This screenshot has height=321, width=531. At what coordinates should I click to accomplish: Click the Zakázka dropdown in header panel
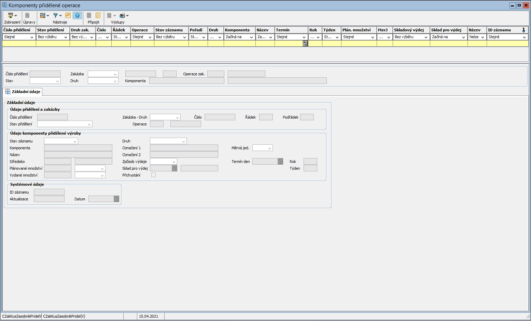pyautogui.click(x=103, y=74)
